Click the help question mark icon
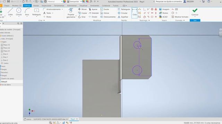This screenshot has width=222, height=124. [x=209, y=1]
